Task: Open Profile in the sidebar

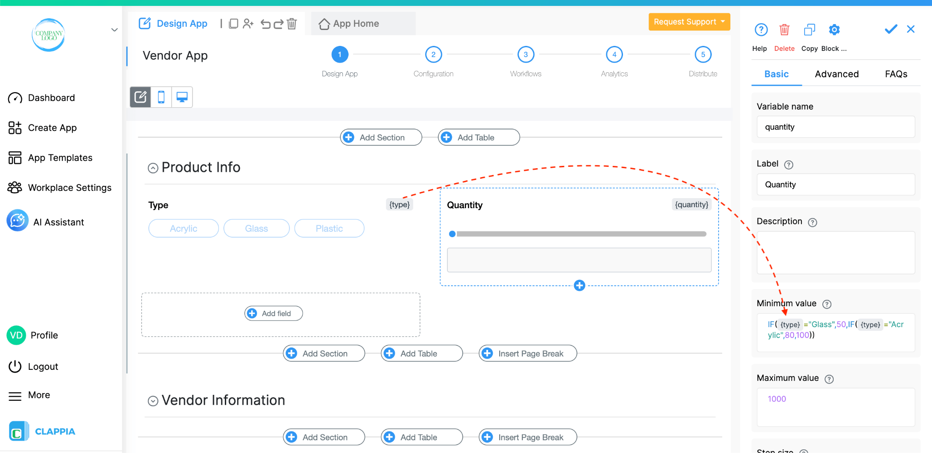Action: point(33,335)
